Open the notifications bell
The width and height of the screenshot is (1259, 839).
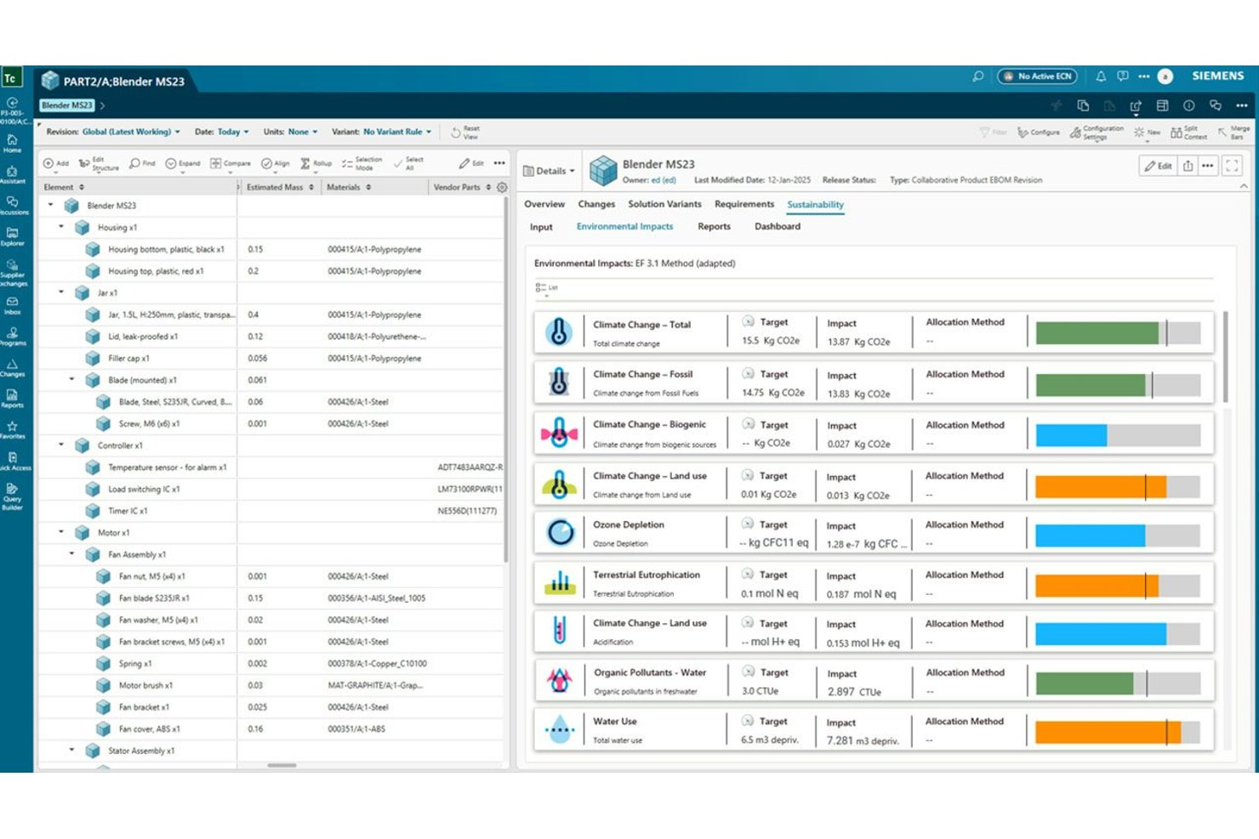coord(1101,77)
